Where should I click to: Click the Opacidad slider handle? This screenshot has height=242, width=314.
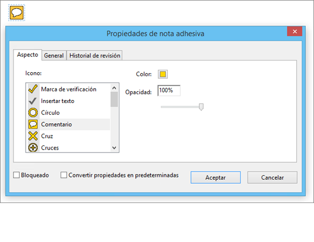(x=201, y=107)
